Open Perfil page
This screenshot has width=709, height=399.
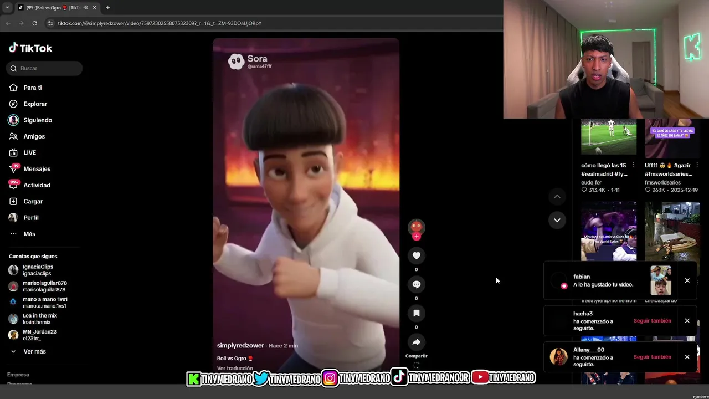[30, 218]
